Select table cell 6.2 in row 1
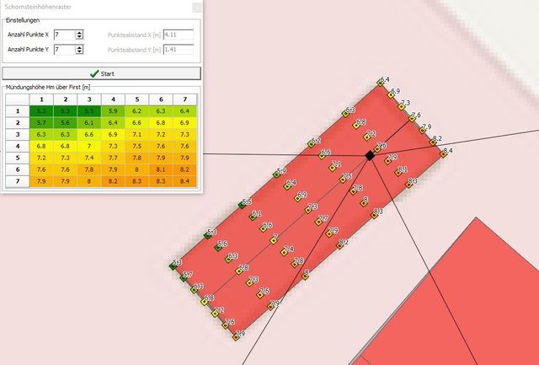 click(x=136, y=111)
